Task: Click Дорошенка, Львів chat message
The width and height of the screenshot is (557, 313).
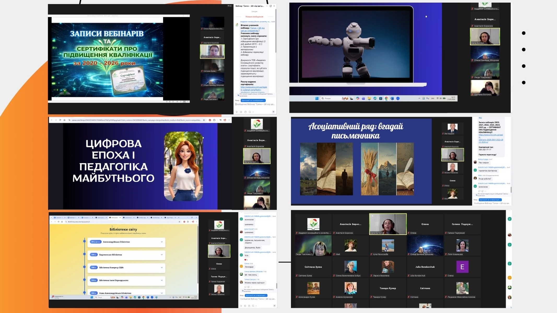Action: click(252, 248)
